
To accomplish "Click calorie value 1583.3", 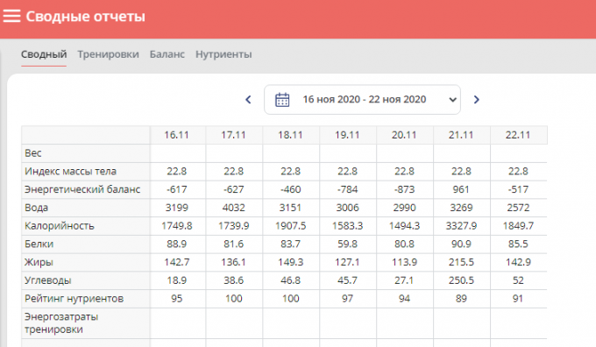I will click(347, 226).
